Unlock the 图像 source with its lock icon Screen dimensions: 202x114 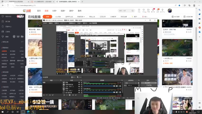[x=81, y=83]
